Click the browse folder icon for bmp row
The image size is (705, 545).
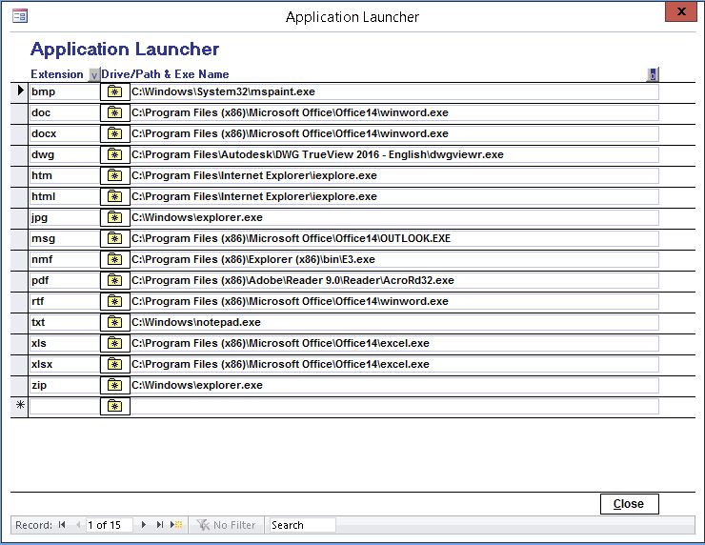click(114, 92)
